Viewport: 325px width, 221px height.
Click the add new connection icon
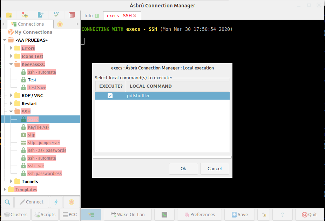(x=25, y=15)
